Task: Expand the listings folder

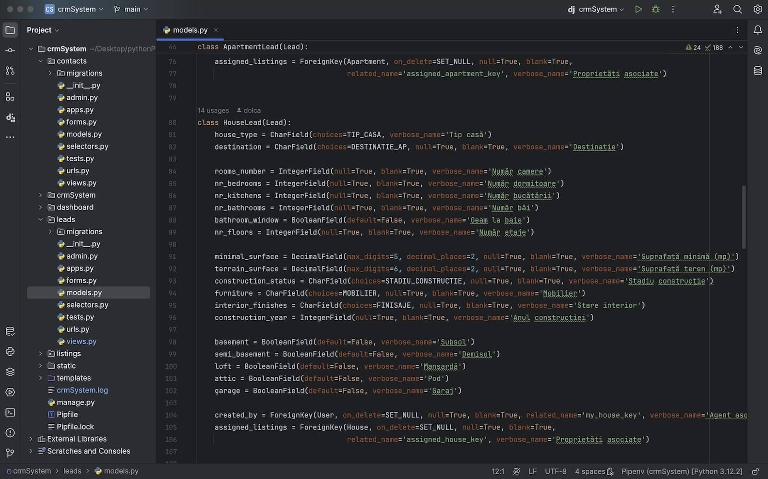Action: click(x=41, y=354)
